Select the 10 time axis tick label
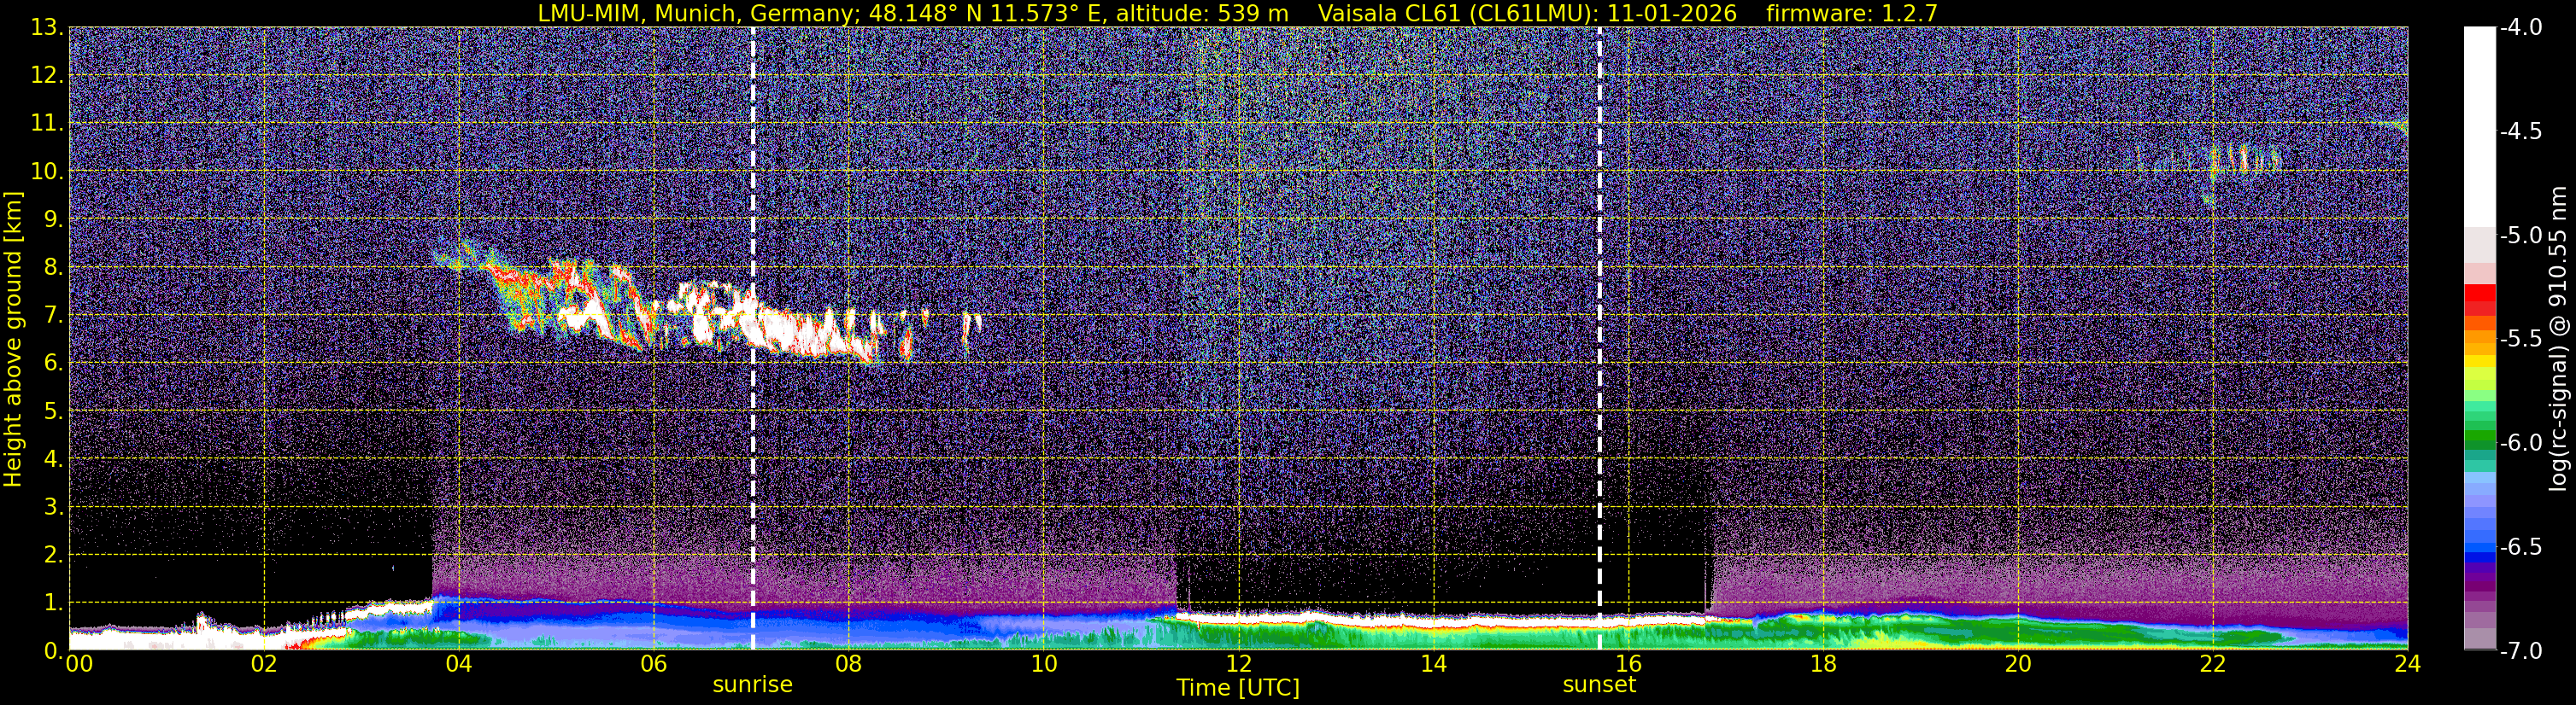Viewport: 2576px width, 705px height. pyautogui.click(x=1044, y=664)
